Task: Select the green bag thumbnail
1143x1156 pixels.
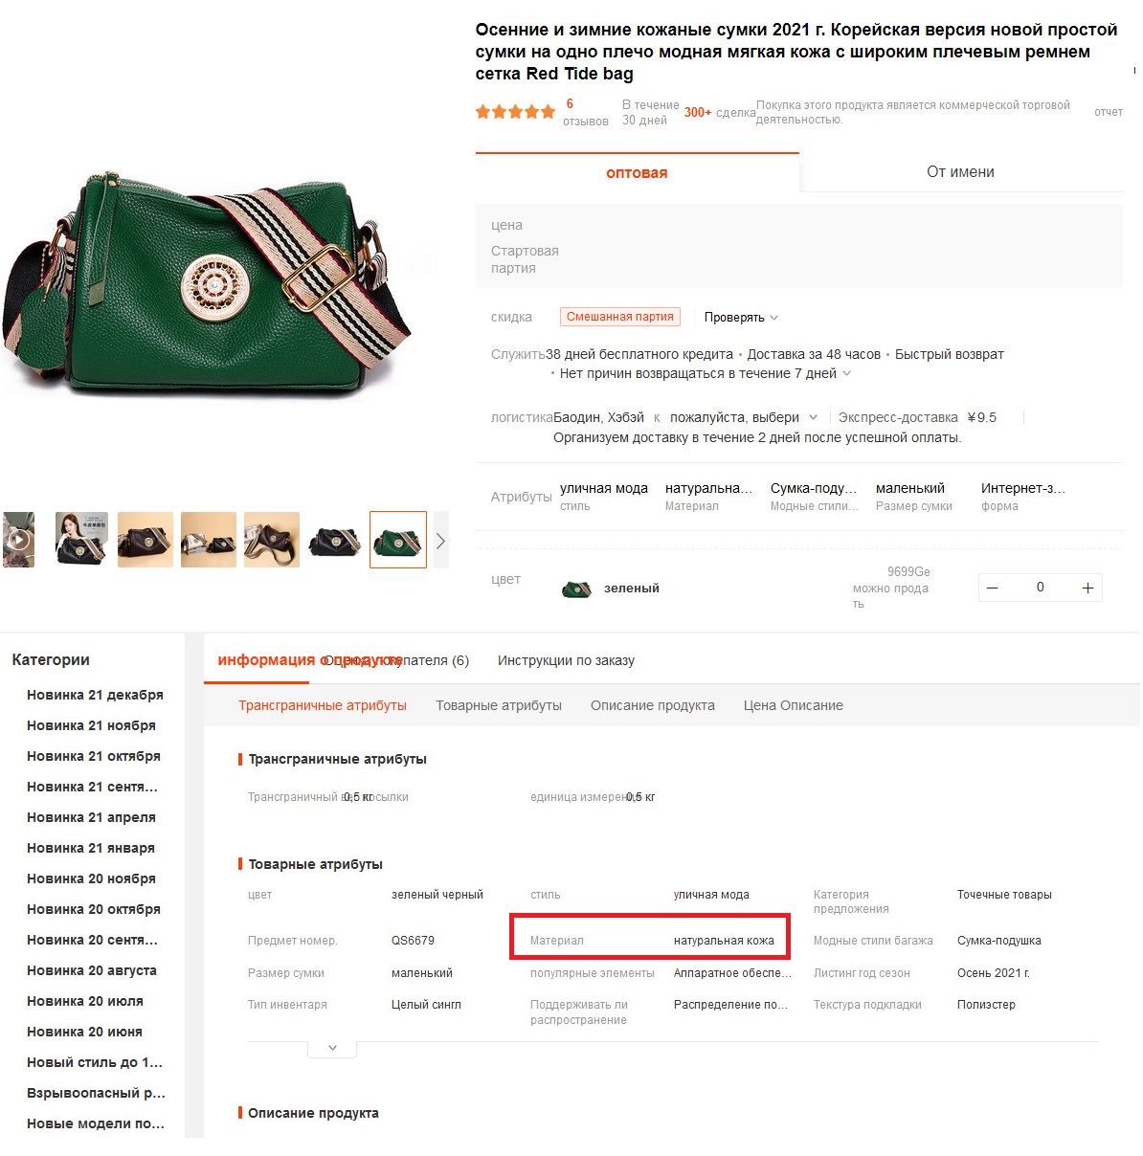Action: coord(398,540)
